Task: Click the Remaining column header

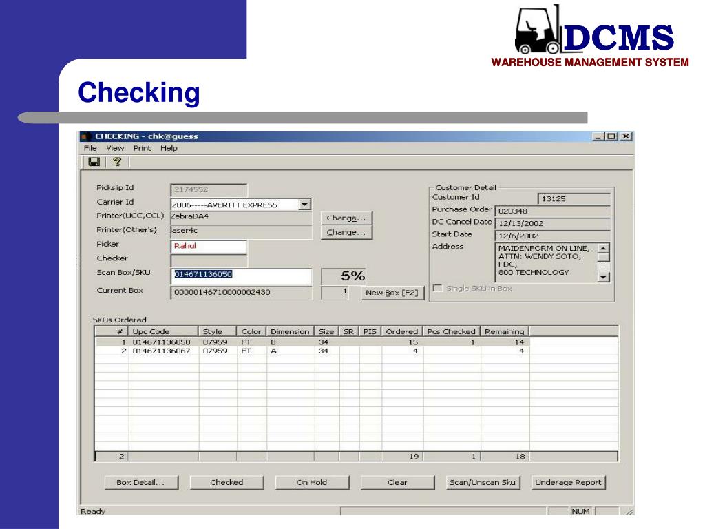Action: click(x=505, y=331)
